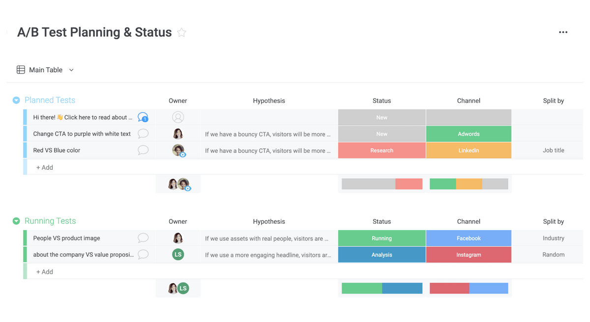Click the empty owner avatar in first row
The width and height of the screenshot is (590, 322).
[178, 117]
